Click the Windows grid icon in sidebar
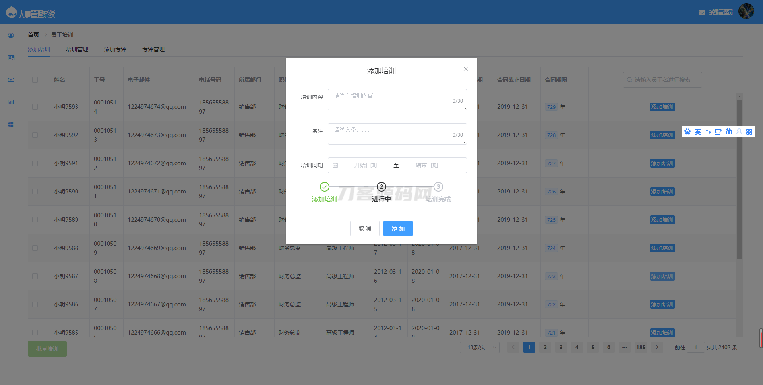 pyautogui.click(x=11, y=125)
